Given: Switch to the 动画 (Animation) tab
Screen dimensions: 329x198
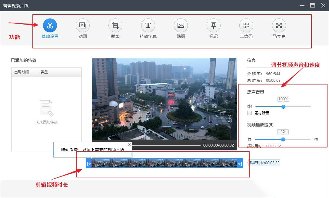Looking at the screenshot, I should pyautogui.click(x=82, y=26).
